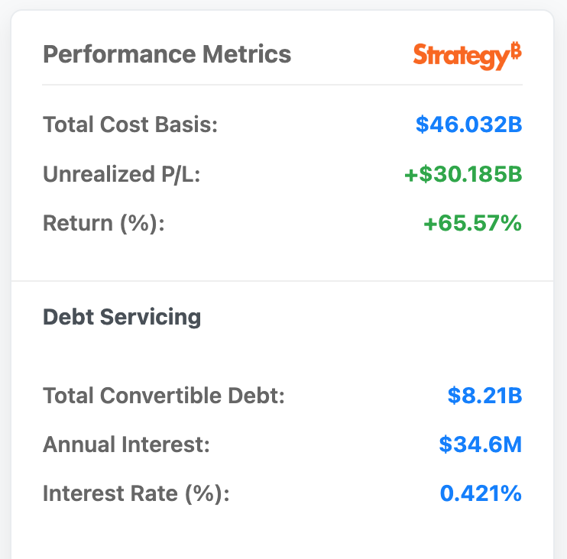Viewport: 567px width, 559px height.
Task: Select the Interest Rate (%) label
Action: pyautogui.click(x=136, y=493)
